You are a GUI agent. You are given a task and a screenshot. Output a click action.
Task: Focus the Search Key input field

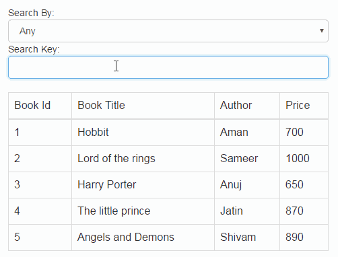pos(168,67)
